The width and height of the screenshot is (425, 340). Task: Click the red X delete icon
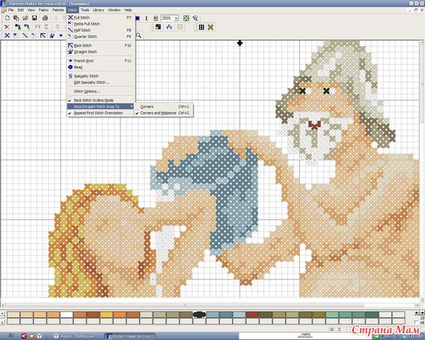pyautogui.click(x=7, y=27)
